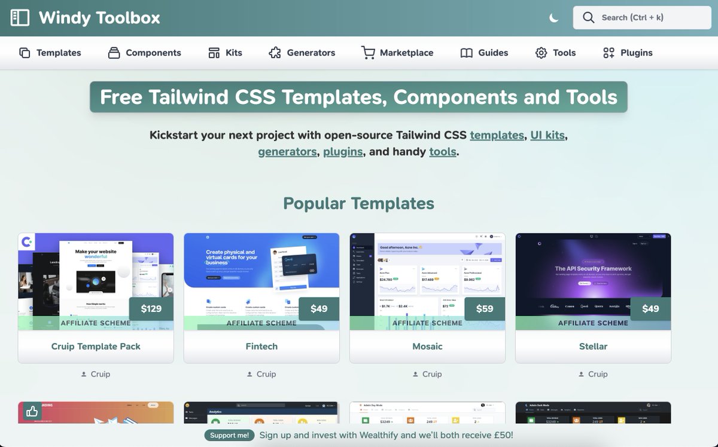Click Affiliate Scheme label on Fintech
This screenshot has width=718, height=447.
point(261,323)
